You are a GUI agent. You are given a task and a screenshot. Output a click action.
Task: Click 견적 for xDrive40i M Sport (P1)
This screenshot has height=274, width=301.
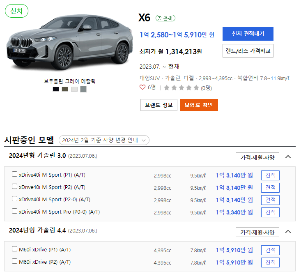pos(270,175)
